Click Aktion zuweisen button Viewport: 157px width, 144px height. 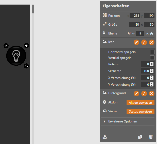140,103
